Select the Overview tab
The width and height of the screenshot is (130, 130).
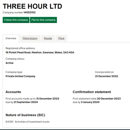[x=11, y=38]
